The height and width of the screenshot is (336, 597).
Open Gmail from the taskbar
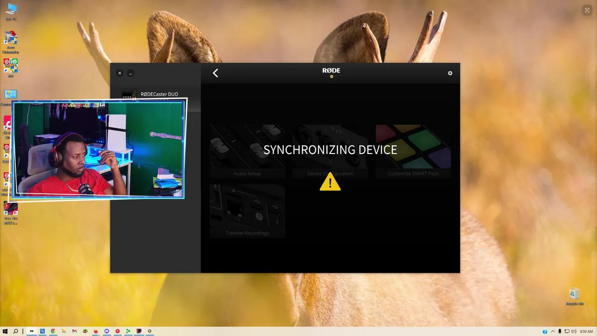pyautogui.click(x=75, y=331)
